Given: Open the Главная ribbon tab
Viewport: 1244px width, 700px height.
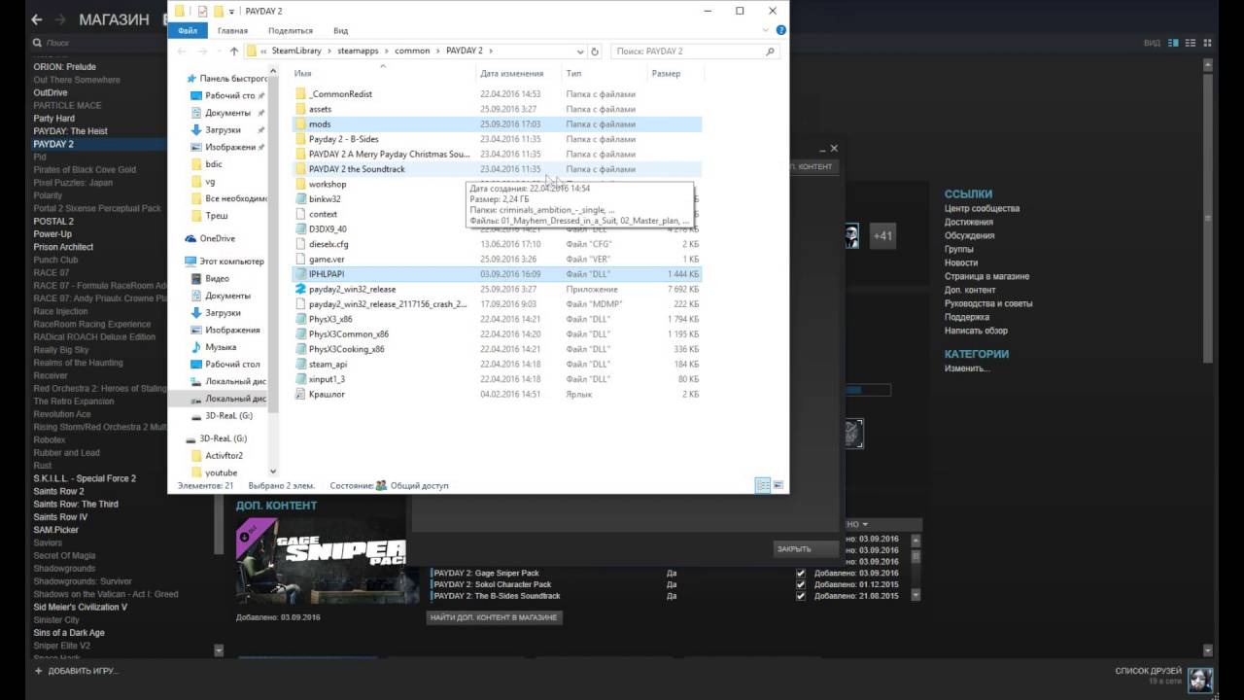Looking at the screenshot, I should 232,30.
